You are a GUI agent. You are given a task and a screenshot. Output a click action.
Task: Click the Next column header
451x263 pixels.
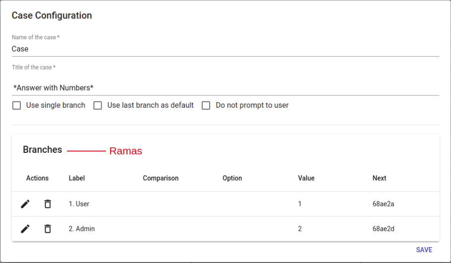coord(379,178)
